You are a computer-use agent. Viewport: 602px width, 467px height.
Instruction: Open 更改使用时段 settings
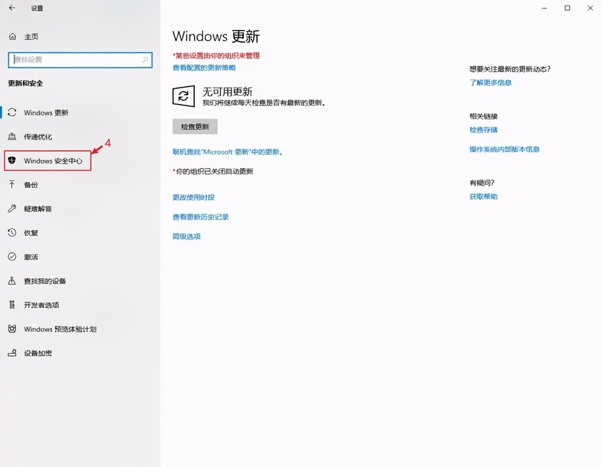(x=193, y=197)
